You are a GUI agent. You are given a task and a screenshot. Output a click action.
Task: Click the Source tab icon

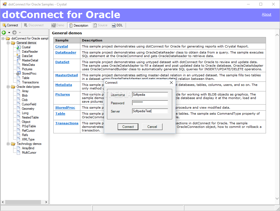(95, 25)
